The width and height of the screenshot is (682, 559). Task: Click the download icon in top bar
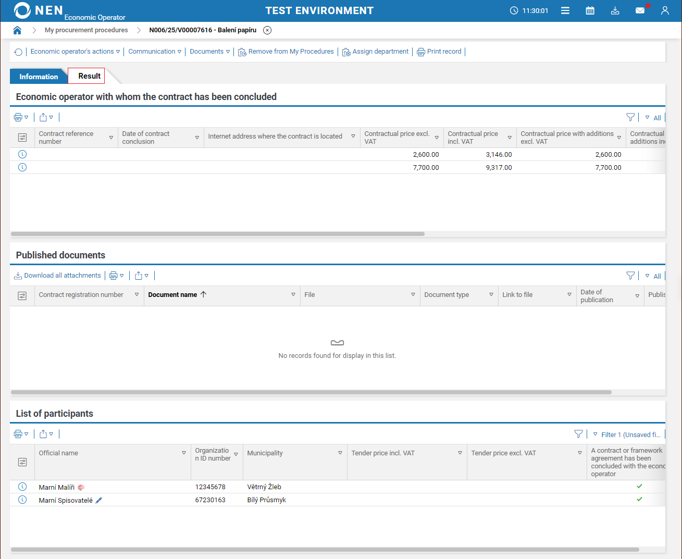(x=615, y=10)
